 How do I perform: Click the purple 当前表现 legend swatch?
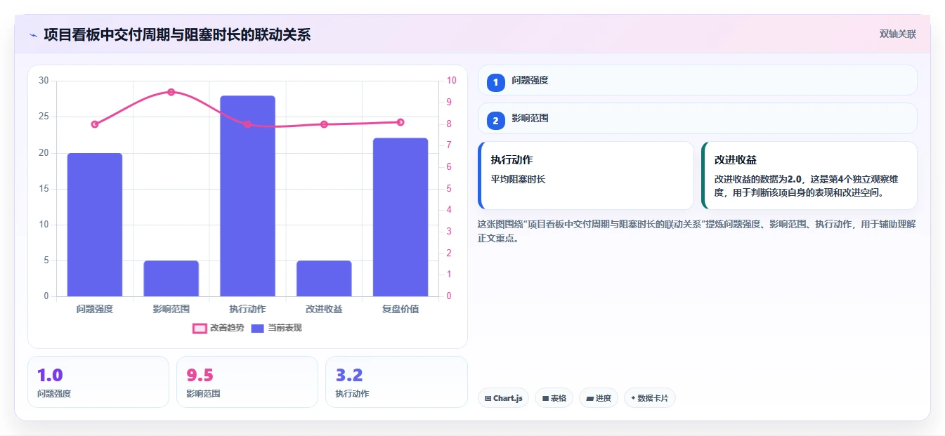[x=258, y=328]
